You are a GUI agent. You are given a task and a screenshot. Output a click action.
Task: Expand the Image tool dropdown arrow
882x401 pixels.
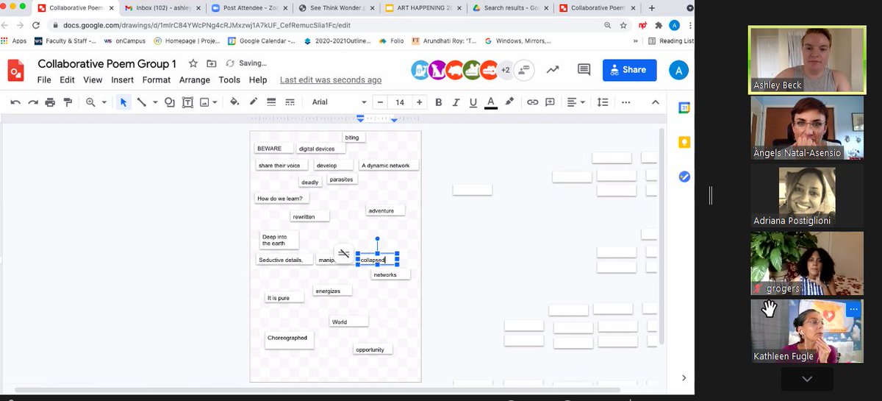pyautogui.click(x=216, y=102)
